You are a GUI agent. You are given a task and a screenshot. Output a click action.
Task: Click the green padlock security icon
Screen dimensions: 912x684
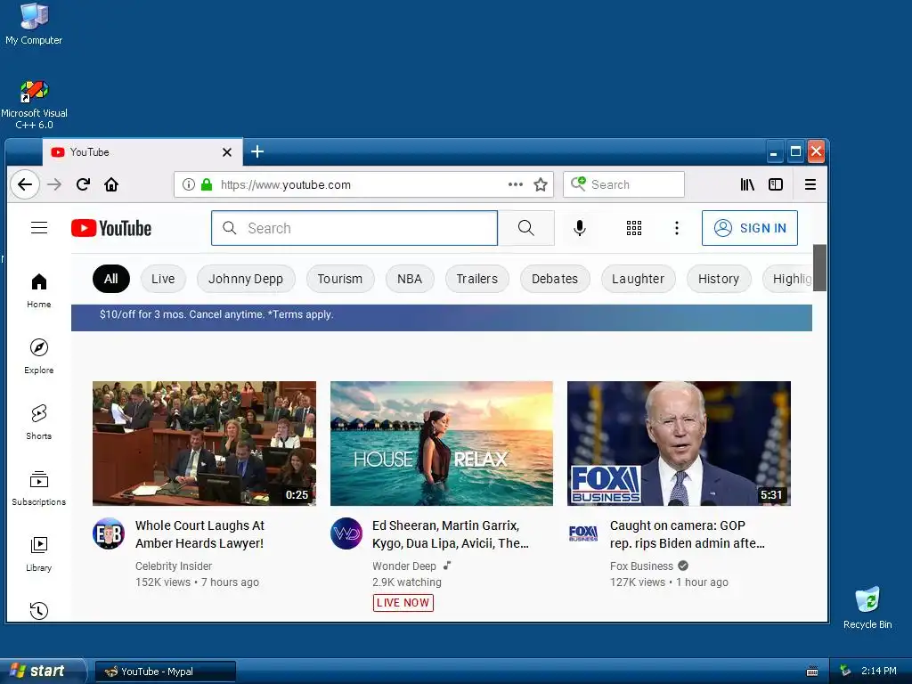[207, 184]
